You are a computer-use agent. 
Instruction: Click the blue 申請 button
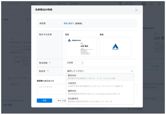point(44,100)
